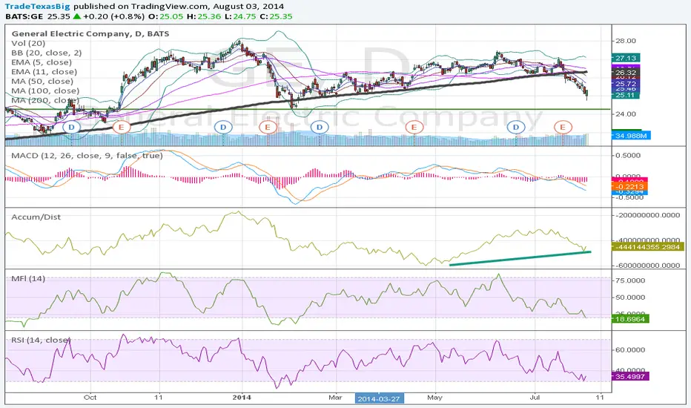Click the -200000000.0000 axis label
Screen dimensions: 691x408
coord(649,215)
